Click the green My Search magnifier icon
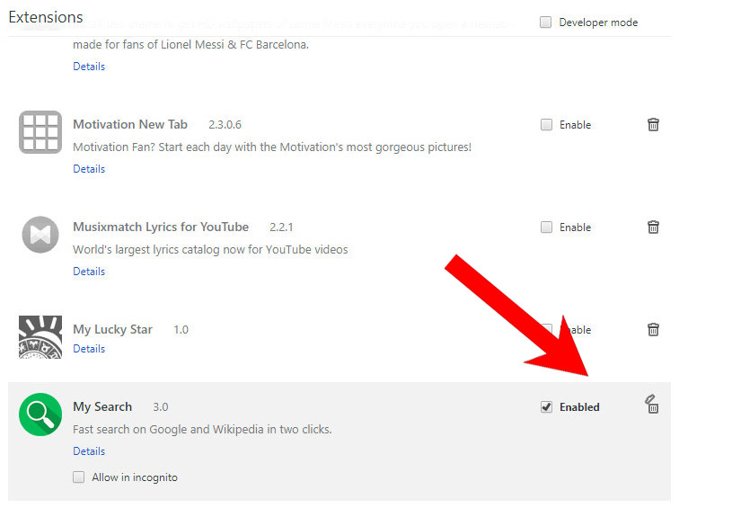732x517 pixels. pos(40,414)
